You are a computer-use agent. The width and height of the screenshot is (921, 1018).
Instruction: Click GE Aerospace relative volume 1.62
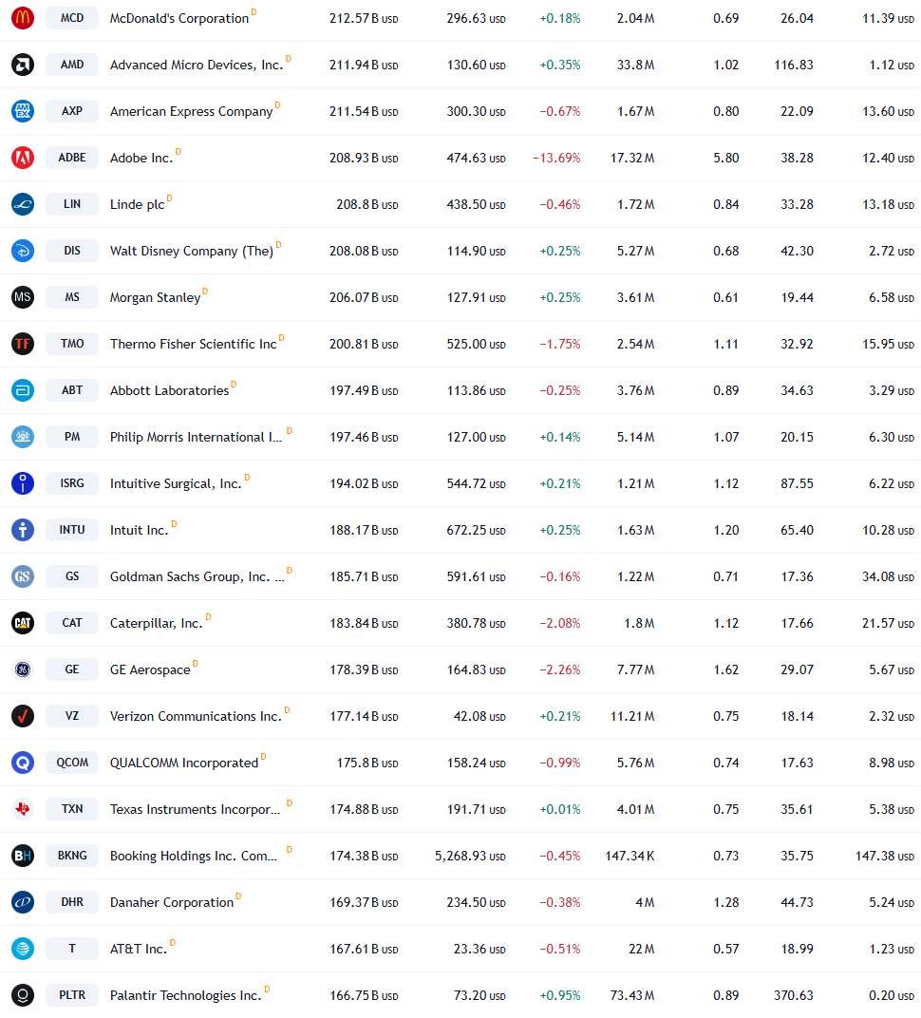pyautogui.click(x=725, y=670)
